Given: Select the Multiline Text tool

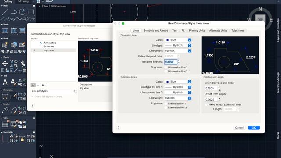Looking at the screenshot, I should point(5,82).
